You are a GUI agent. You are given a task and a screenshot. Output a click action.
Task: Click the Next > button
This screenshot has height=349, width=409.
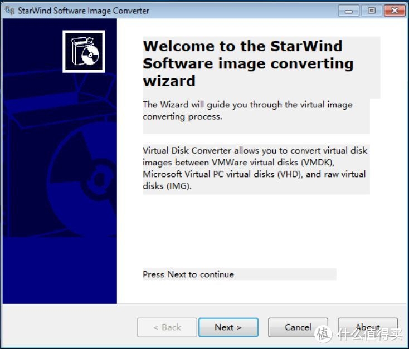(x=228, y=327)
